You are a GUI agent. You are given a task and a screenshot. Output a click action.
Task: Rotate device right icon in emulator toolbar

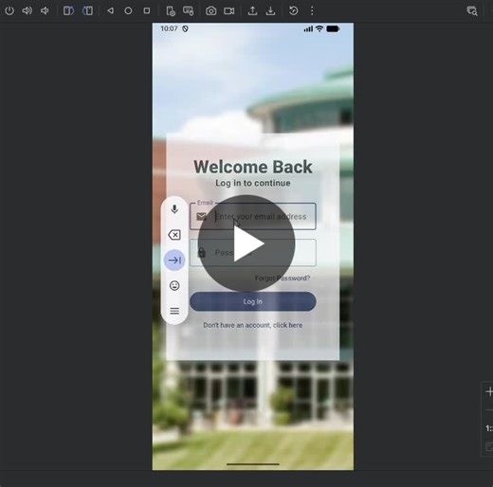(87, 10)
